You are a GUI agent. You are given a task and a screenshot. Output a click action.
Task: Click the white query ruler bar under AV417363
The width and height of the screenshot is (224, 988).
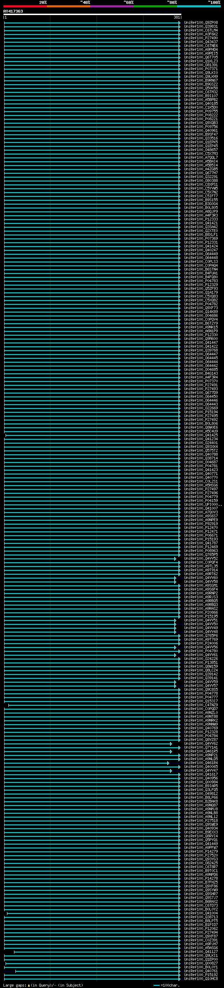pos(92,14)
